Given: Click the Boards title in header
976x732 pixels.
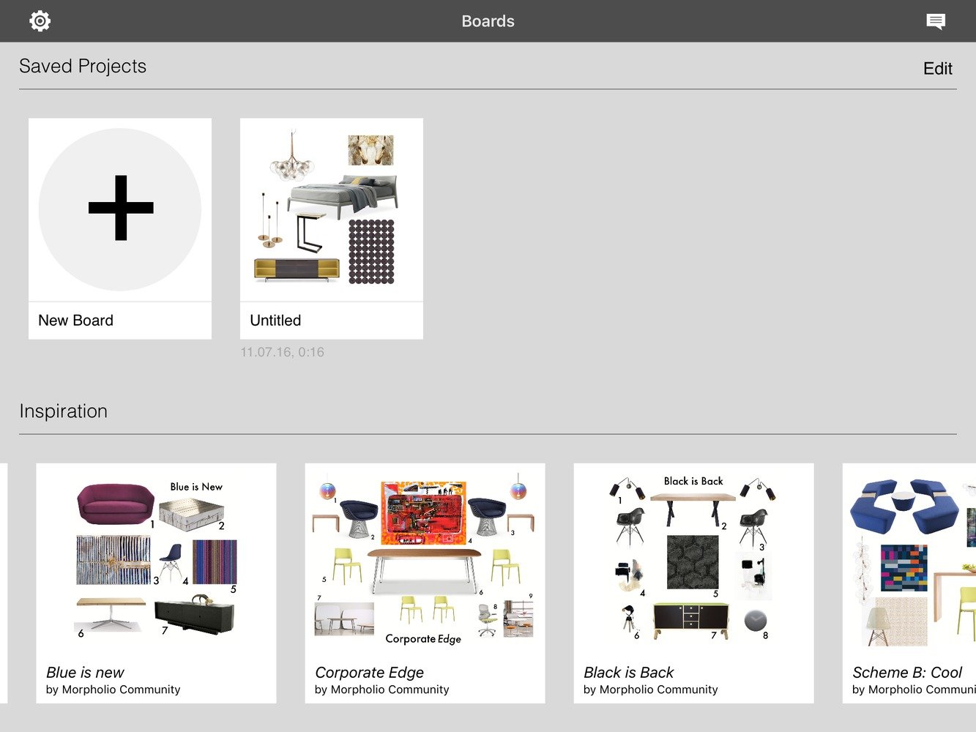Looking at the screenshot, I should pos(488,21).
